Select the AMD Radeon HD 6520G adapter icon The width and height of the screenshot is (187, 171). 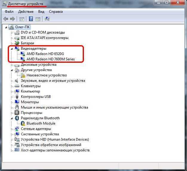(x=23, y=54)
